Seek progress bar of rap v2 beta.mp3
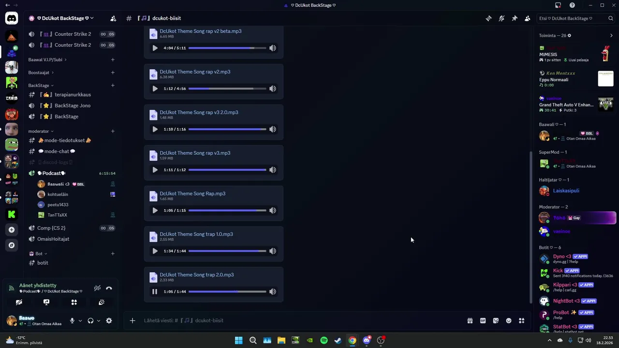This screenshot has width=619, height=348. [227, 48]
